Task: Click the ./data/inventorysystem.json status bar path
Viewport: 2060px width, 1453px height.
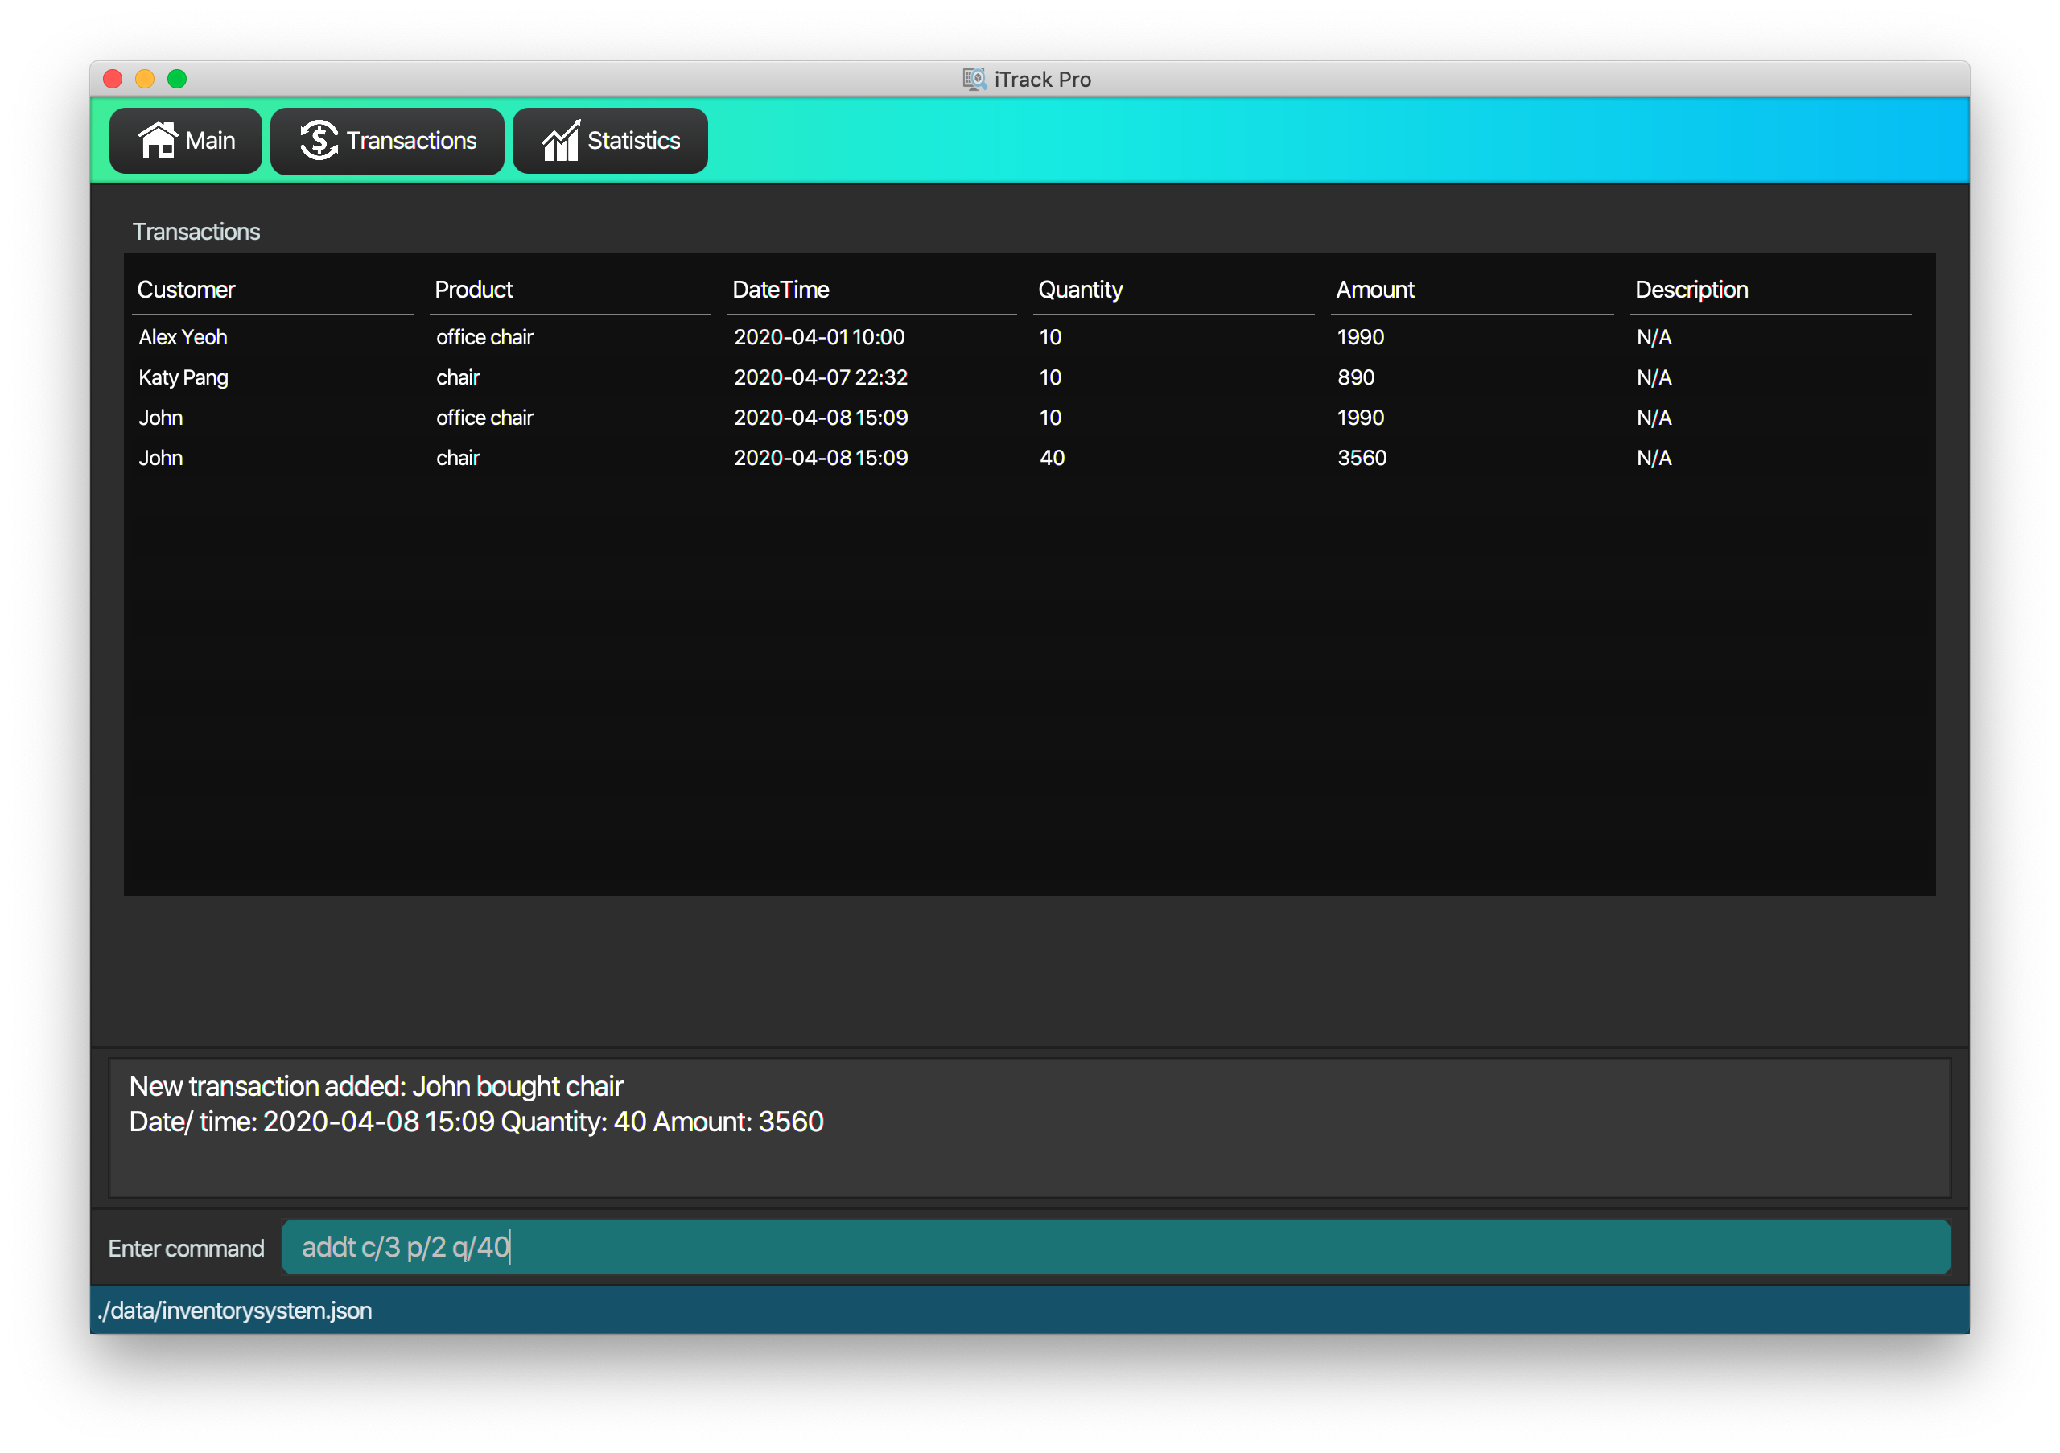Action: 235,1311
